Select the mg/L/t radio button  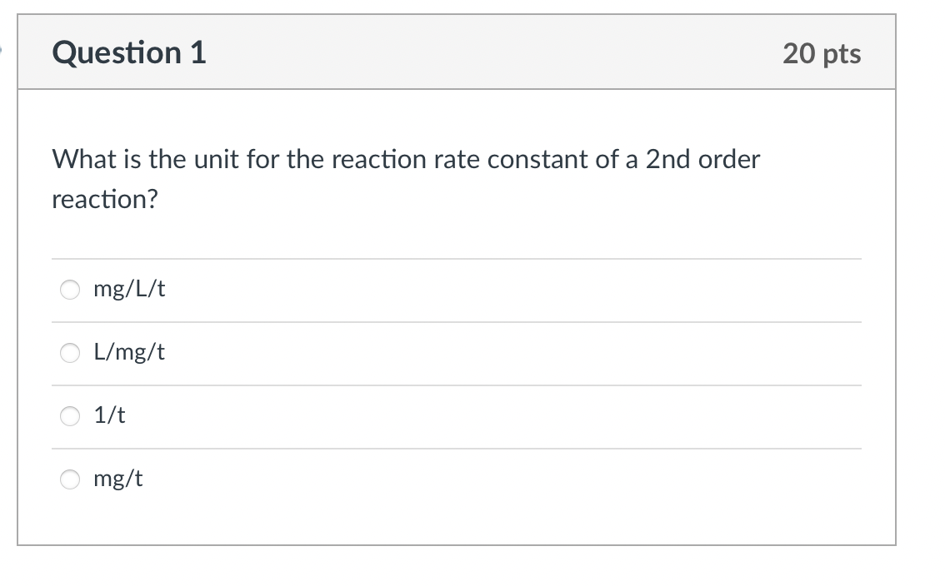point(70,290)
